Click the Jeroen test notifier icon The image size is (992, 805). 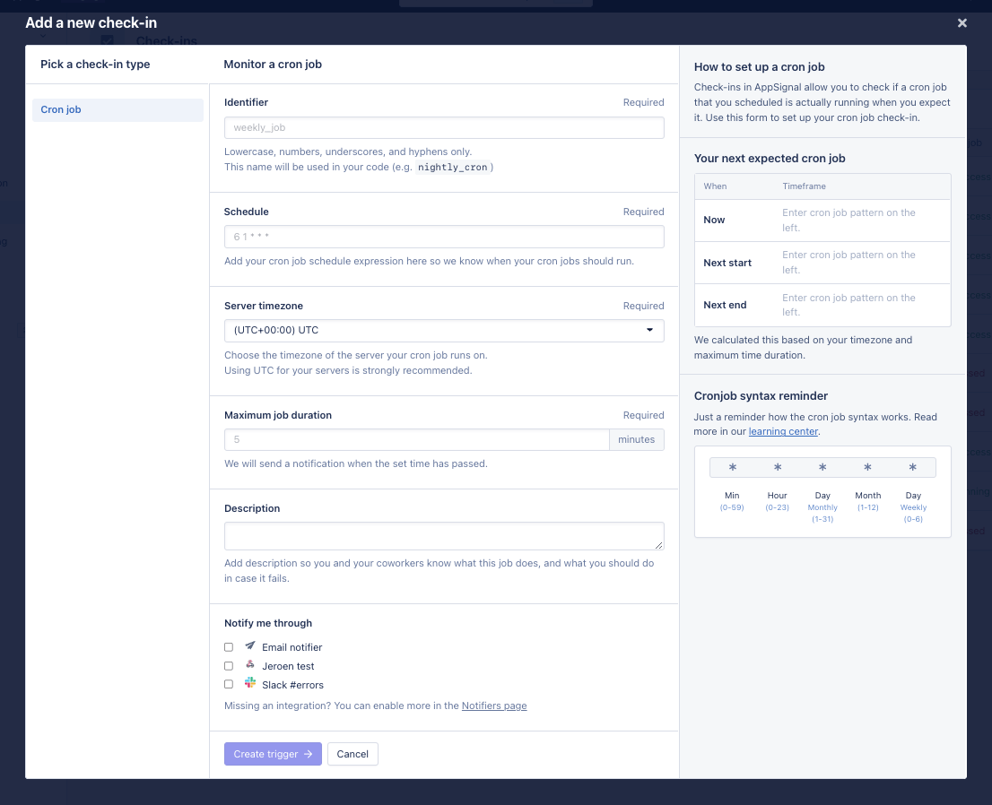coord(250,664)
